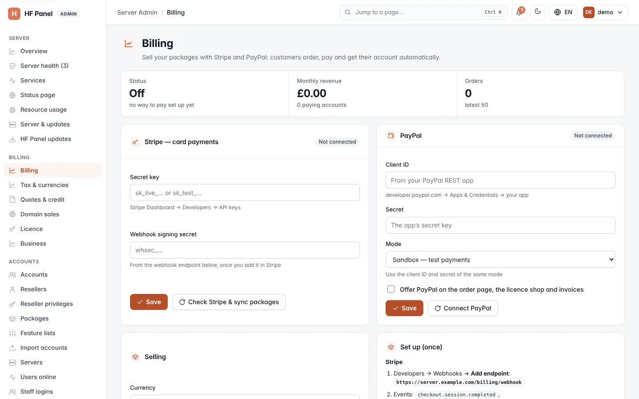
Task: Open Staff logins in sidebar
Action: (x=53, y=391)
